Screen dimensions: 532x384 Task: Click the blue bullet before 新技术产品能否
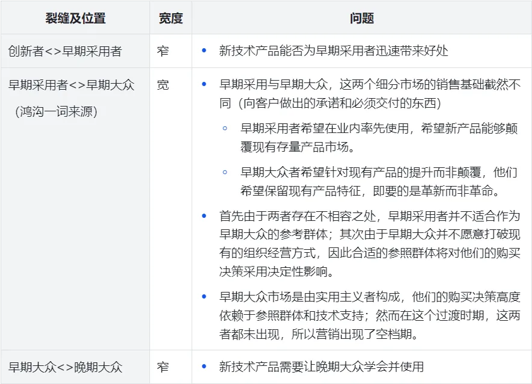pos(204,52)
